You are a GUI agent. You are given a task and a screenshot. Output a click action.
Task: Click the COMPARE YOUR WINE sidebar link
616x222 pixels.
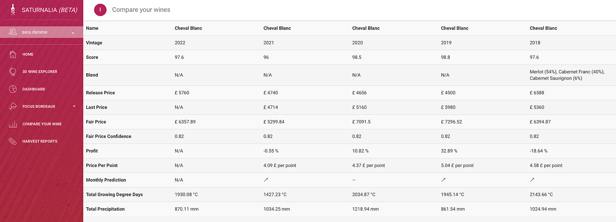pyautogui.click(x=42, y=124)
